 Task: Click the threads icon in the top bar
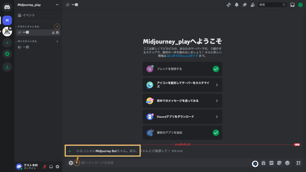tap(228, 5)
